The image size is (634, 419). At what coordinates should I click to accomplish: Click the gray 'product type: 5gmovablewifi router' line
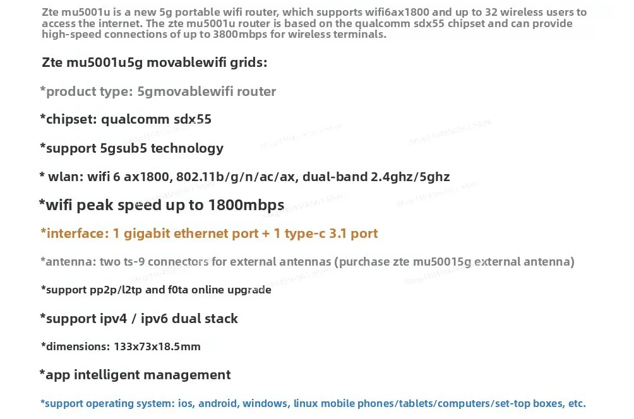click(158, 91)
